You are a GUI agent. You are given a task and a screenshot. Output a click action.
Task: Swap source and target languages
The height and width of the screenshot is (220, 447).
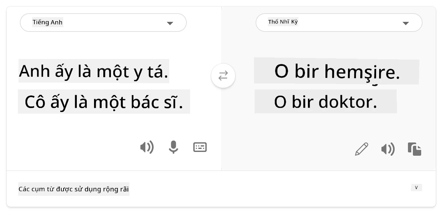[x=223, y=76]
